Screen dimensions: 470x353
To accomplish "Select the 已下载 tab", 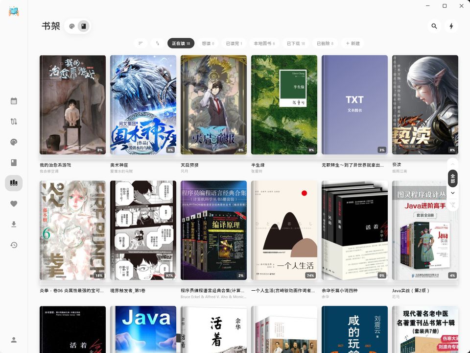I will (x=296, y=43).
